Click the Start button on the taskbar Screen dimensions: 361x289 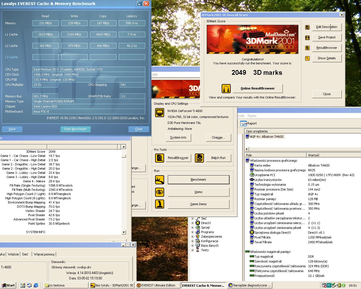pyautogui.click(x=8, y=285)
